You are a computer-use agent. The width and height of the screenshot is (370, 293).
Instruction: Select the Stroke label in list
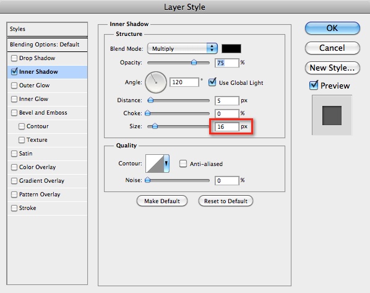(x=28, y=208)
